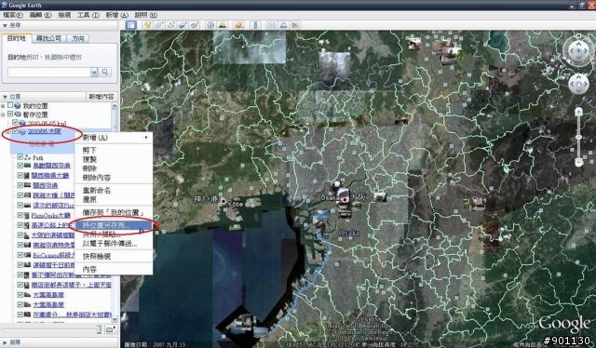
Task: Click the slider below places list
Action: [51, 329]
